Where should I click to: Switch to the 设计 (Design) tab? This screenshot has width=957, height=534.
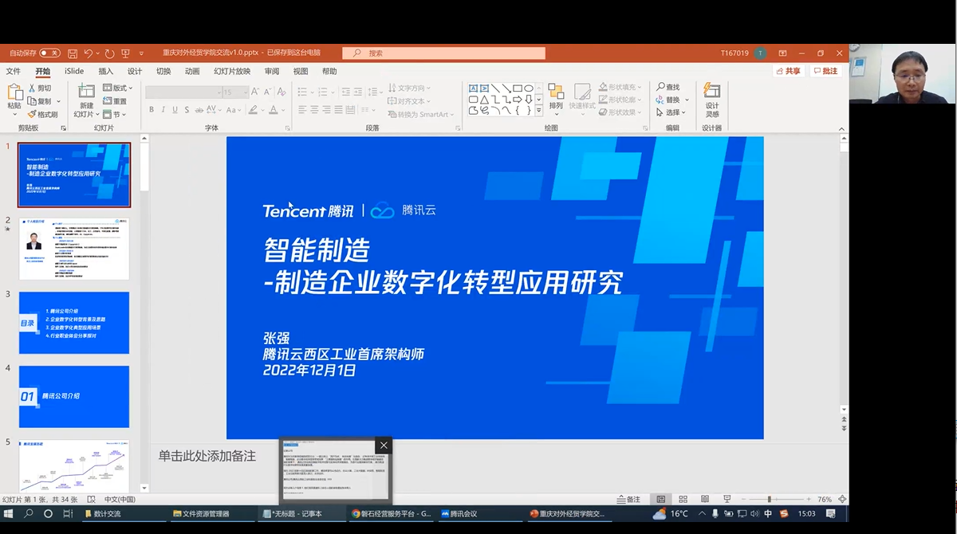click(135, 71)
